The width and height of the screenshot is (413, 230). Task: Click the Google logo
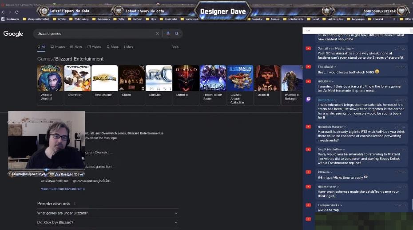click(x=13, y=34)
